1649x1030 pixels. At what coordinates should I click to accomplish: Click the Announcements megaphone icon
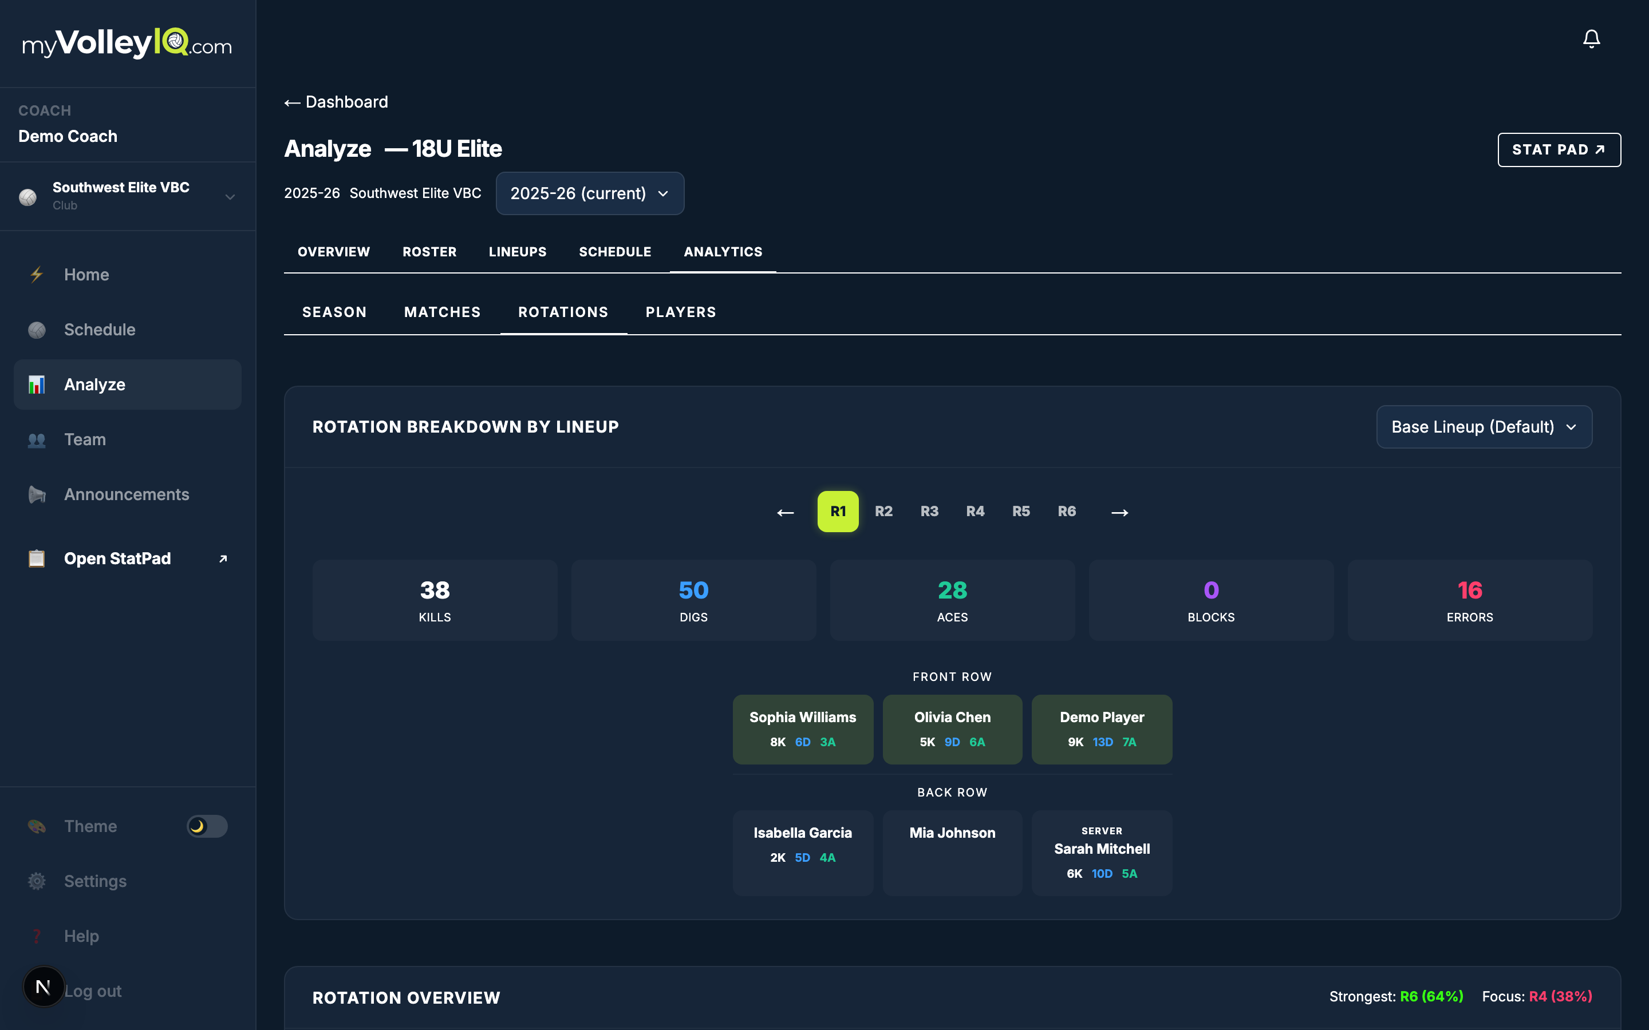(37, 494)
